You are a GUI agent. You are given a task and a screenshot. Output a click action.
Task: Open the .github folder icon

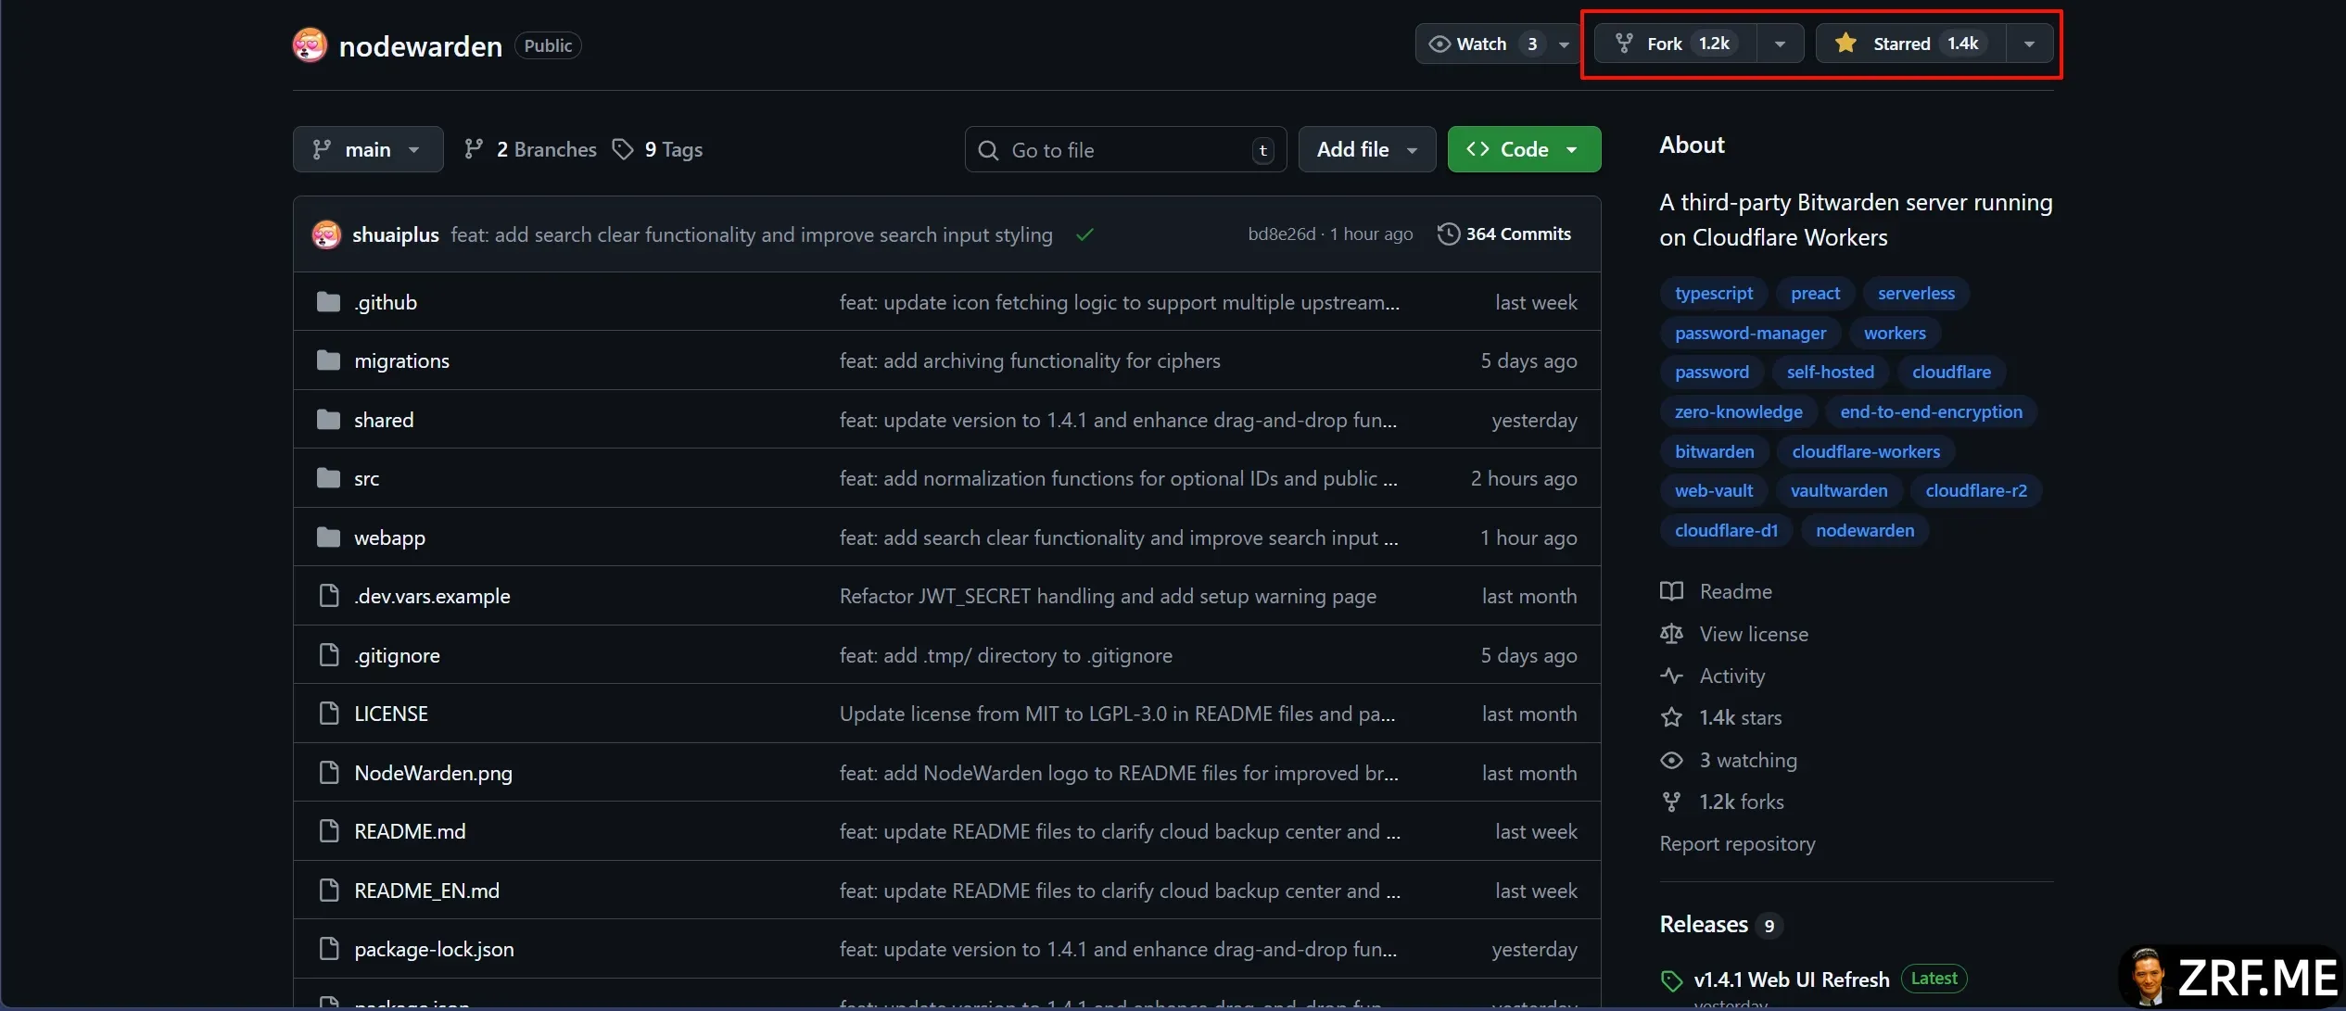pos(328,302)
